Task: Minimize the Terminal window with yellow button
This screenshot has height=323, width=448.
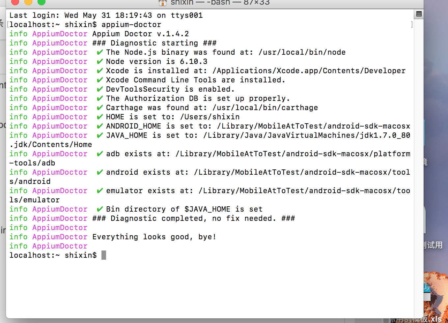Action: coord(28,2)
